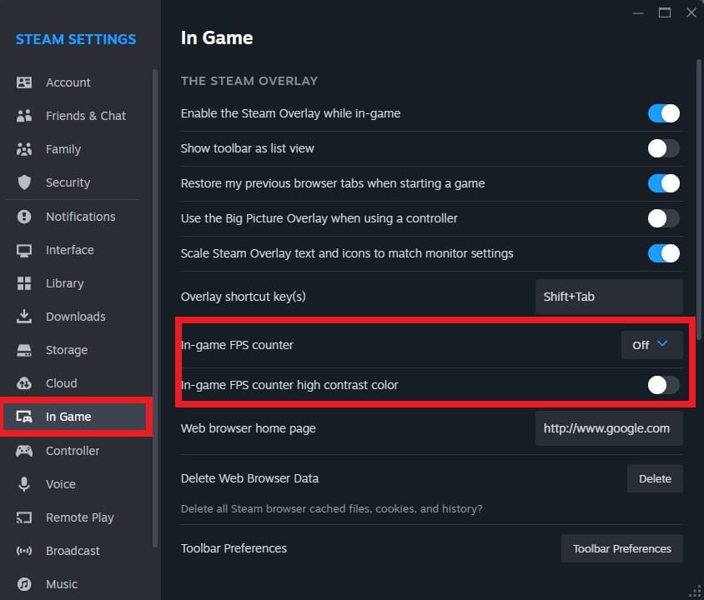Open Voice settings via microphone icon

(x=24, y=484)
